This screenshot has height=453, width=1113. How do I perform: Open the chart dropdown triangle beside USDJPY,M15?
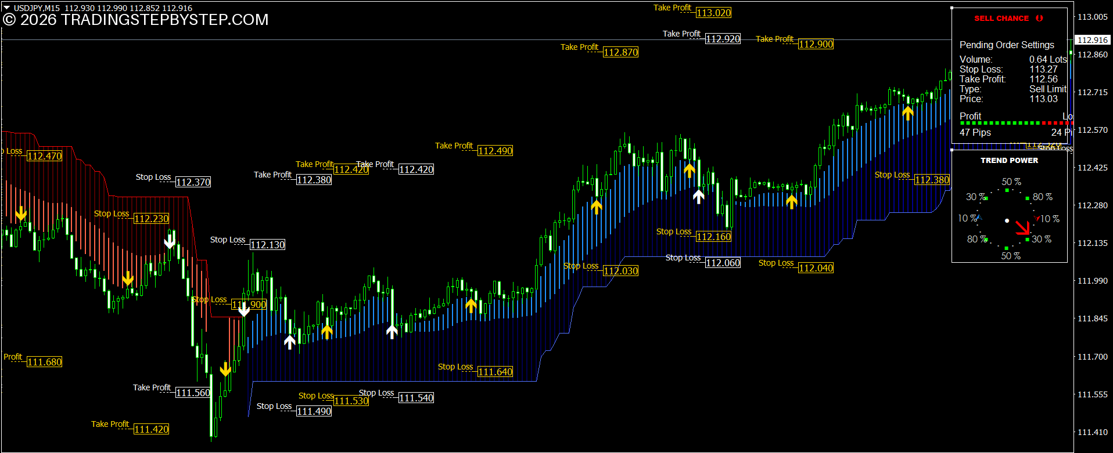[6, 8]
